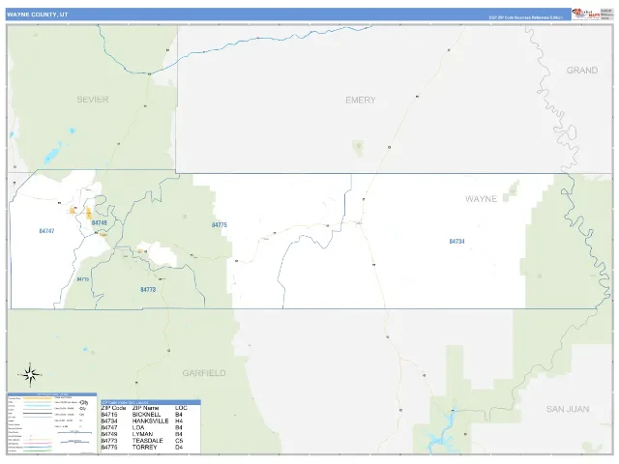Click the SAN JUAN county label

(568, 409)
